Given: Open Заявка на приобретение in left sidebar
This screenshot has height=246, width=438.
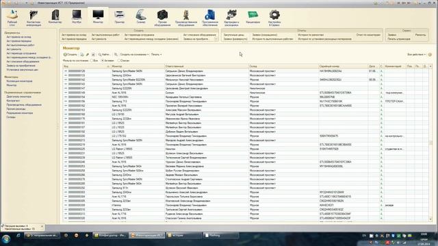Looking at the screenshot, I should tap(21, 66).
